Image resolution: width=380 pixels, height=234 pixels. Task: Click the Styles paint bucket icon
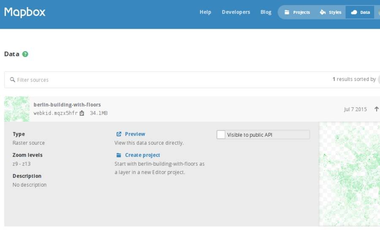point(323,12)
